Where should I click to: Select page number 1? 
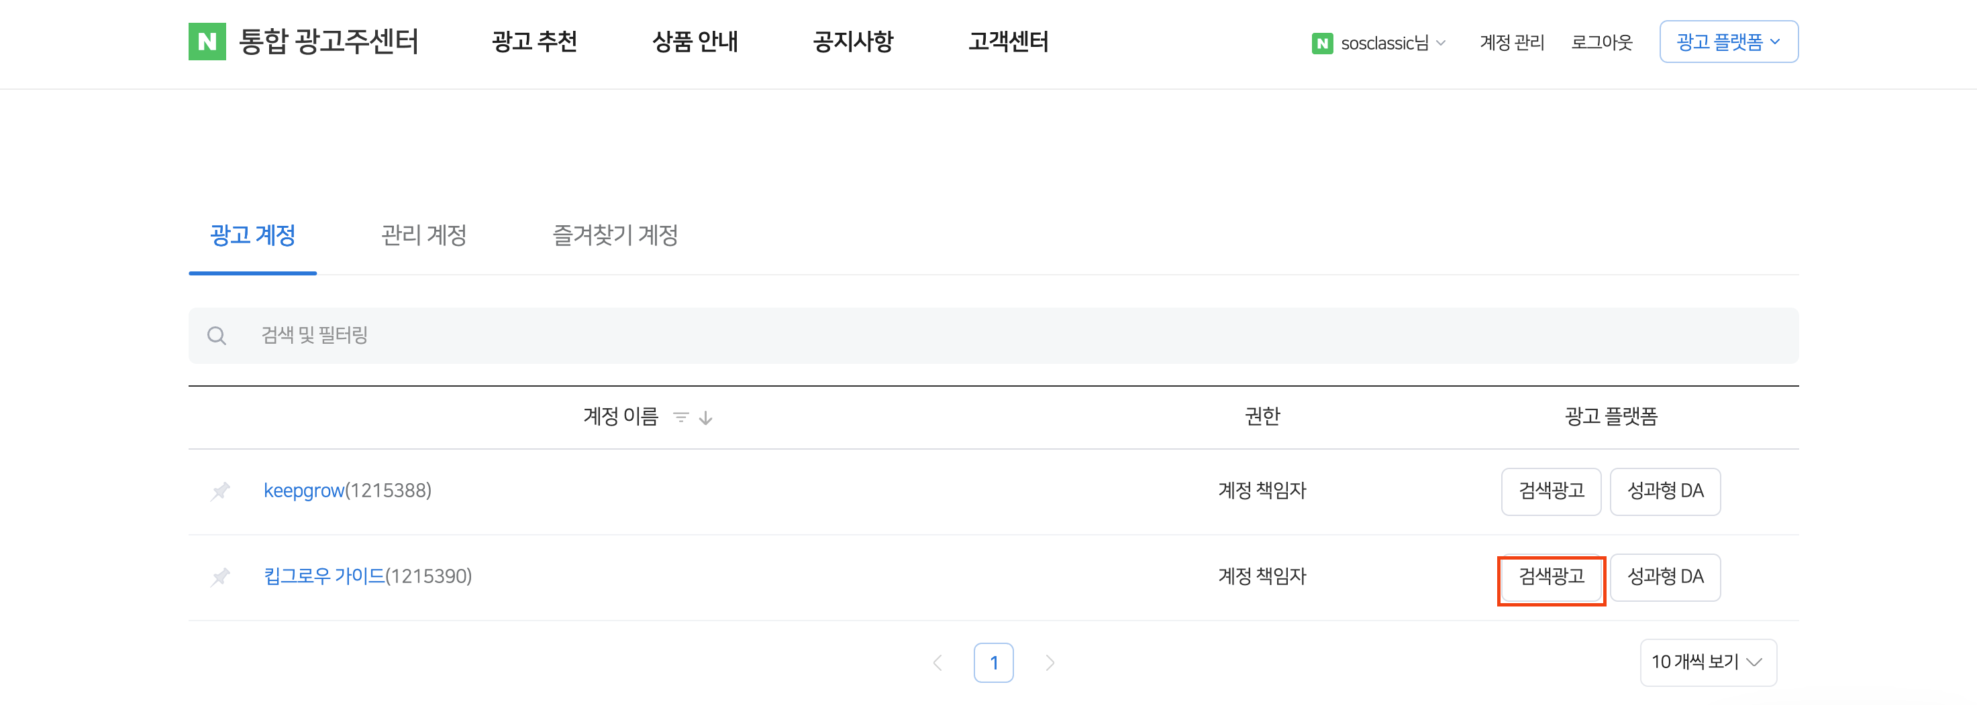993,663
